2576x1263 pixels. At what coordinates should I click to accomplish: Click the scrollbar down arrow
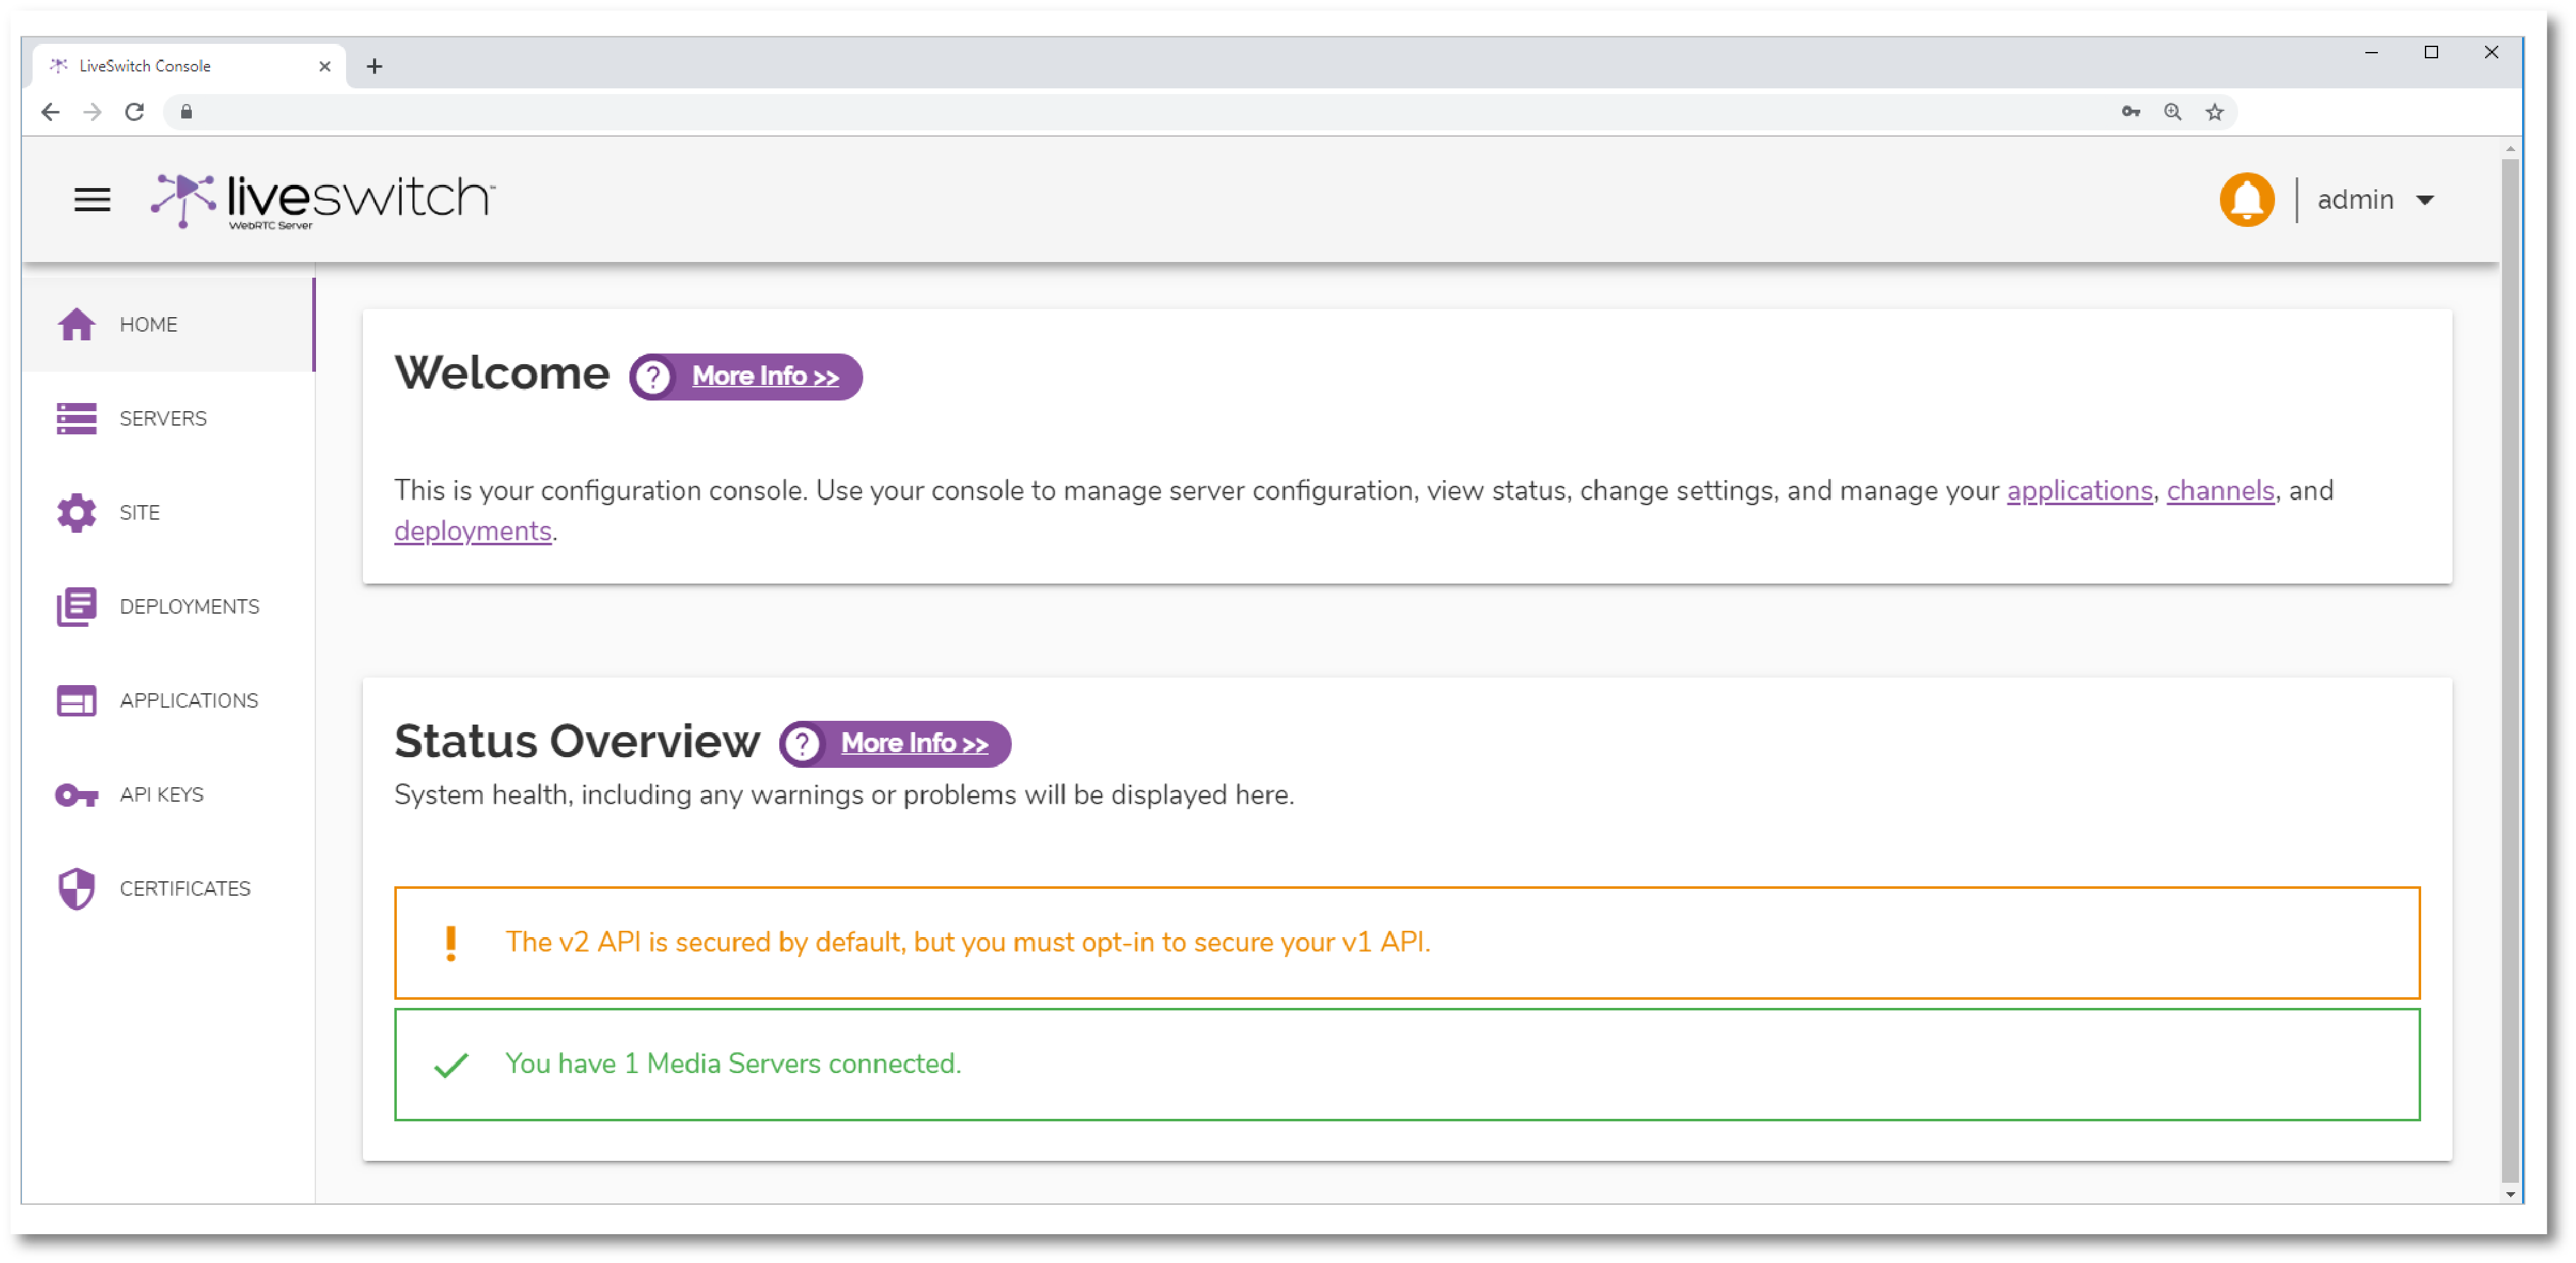coord(2510,1194)
